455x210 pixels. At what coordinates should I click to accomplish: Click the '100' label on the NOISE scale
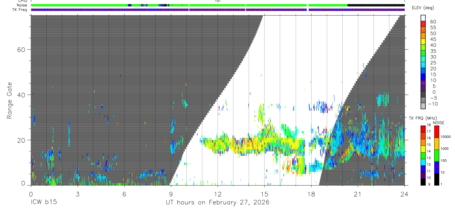444,160
